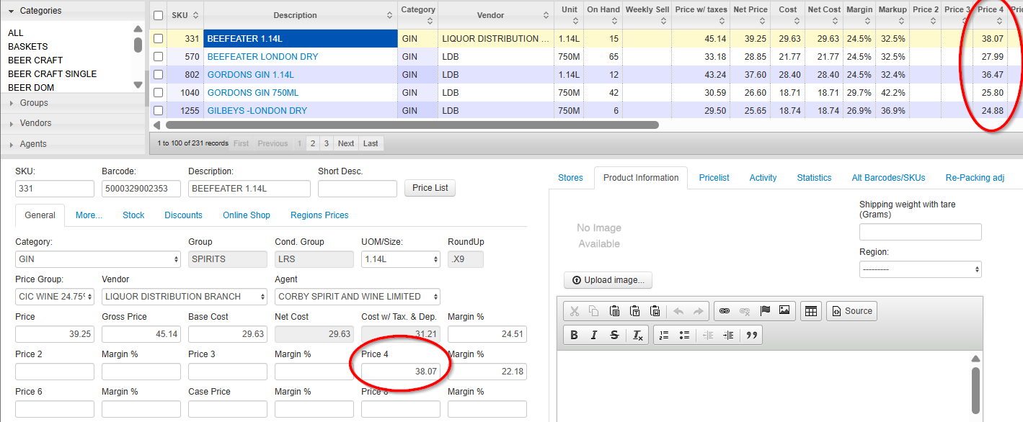This screenshot has width=1023, height=422.
Task: Click the table's horizontal scrollbar
Action: pyautogui.click(x=413, y=125)
